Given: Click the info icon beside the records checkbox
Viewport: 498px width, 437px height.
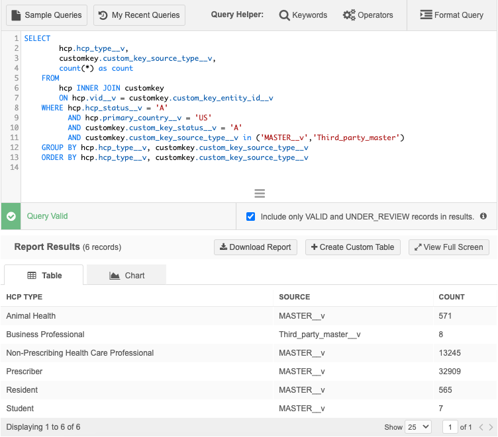Looking at the screenshot, I should [483, 216].
